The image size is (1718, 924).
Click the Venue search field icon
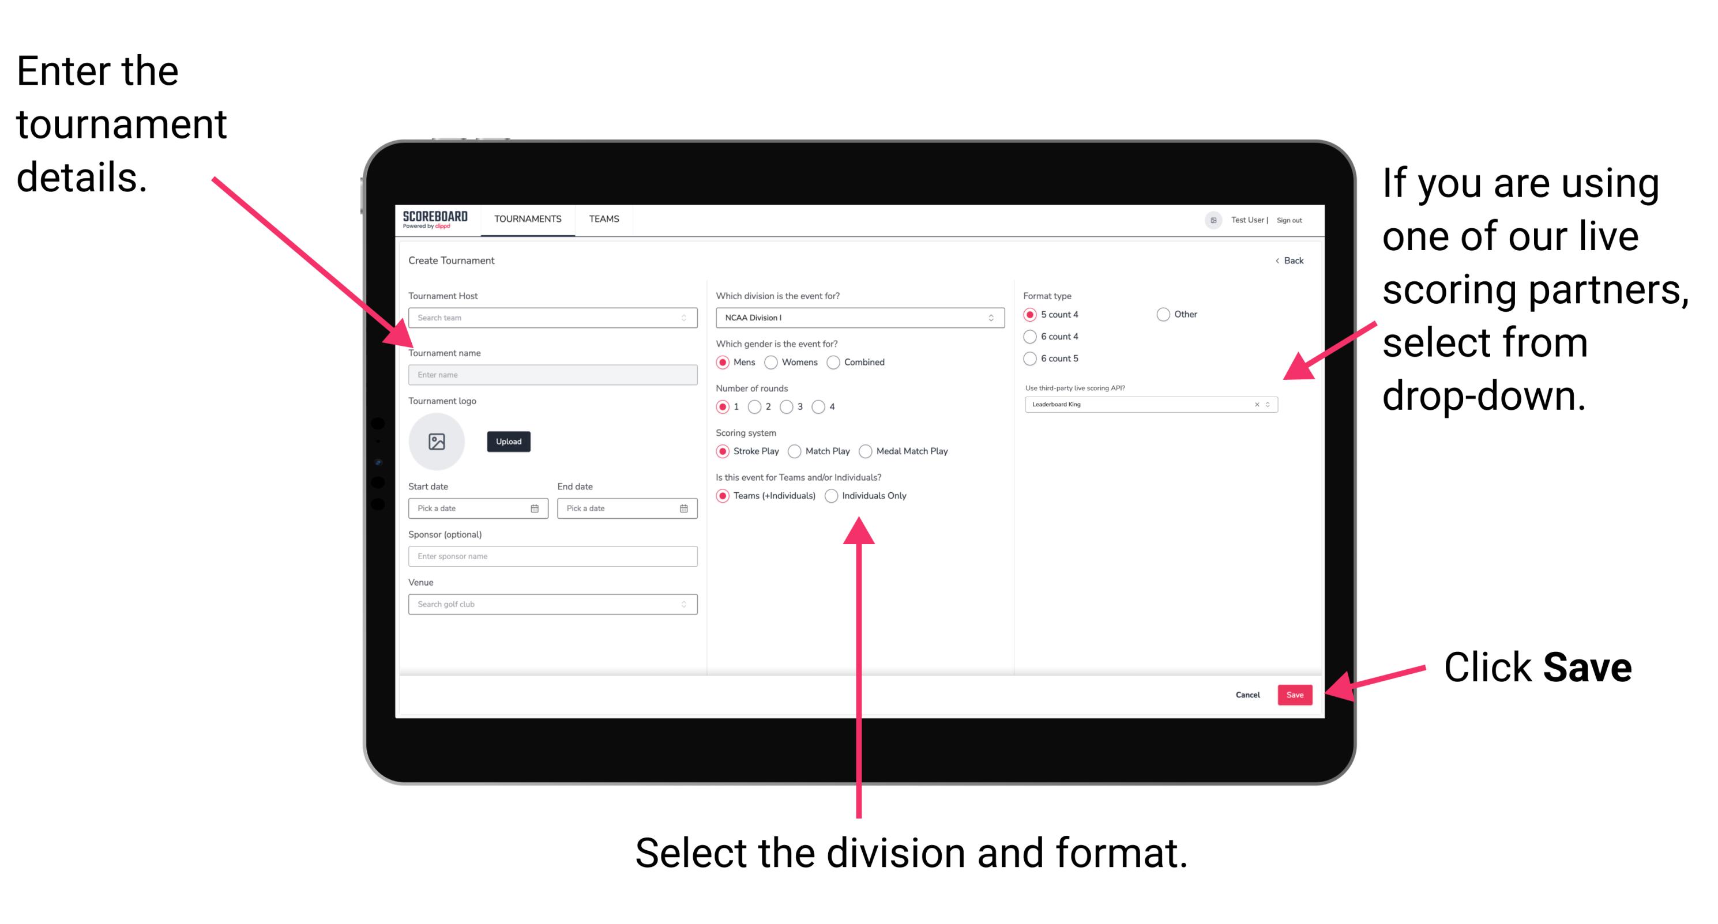click(x=684, y=604)
